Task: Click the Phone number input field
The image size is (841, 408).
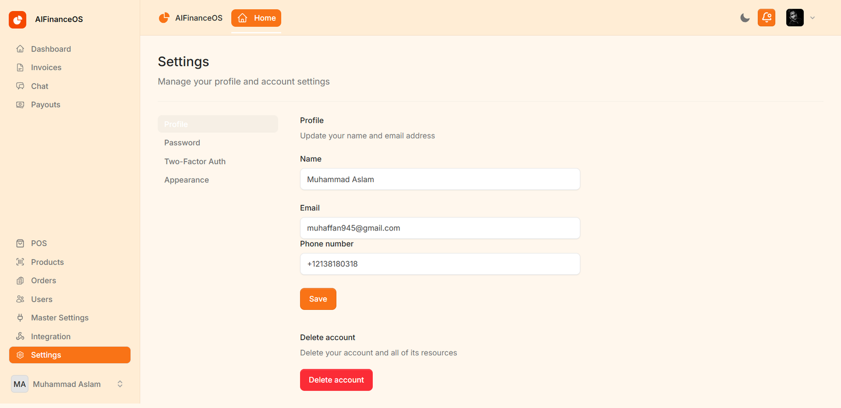Action: click(x=440, y=264)
